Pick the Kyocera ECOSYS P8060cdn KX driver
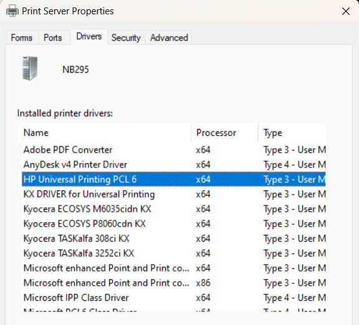The image size is (359, 325). click(173, 224)
